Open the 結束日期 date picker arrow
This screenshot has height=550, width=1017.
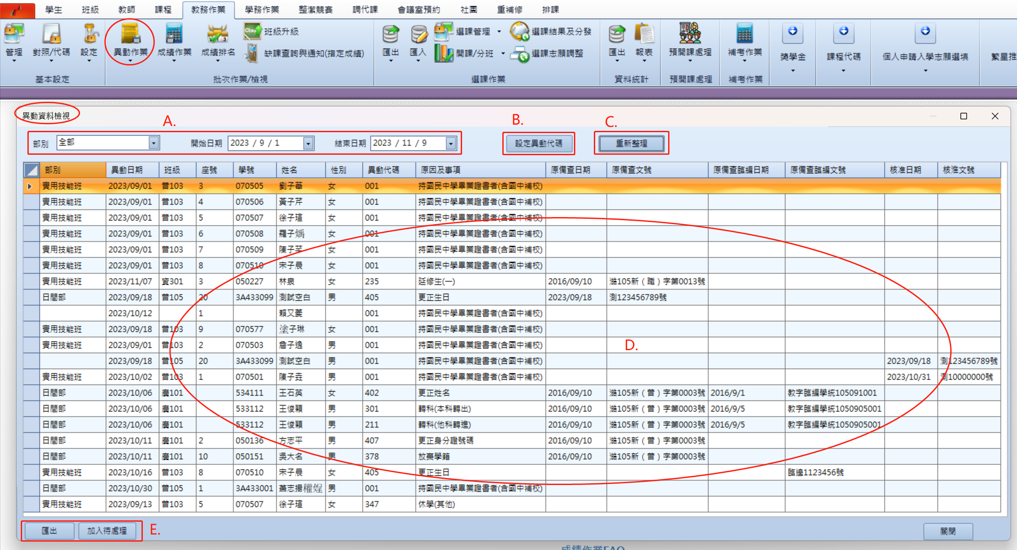tap(451, 143)
